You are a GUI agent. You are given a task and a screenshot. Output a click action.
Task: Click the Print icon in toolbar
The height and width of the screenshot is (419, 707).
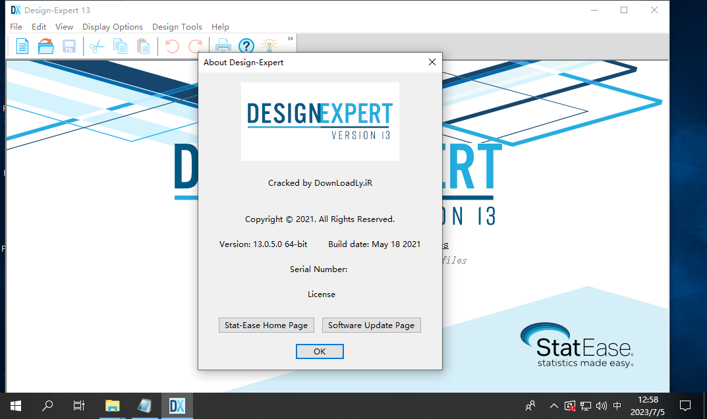[223, 46]
